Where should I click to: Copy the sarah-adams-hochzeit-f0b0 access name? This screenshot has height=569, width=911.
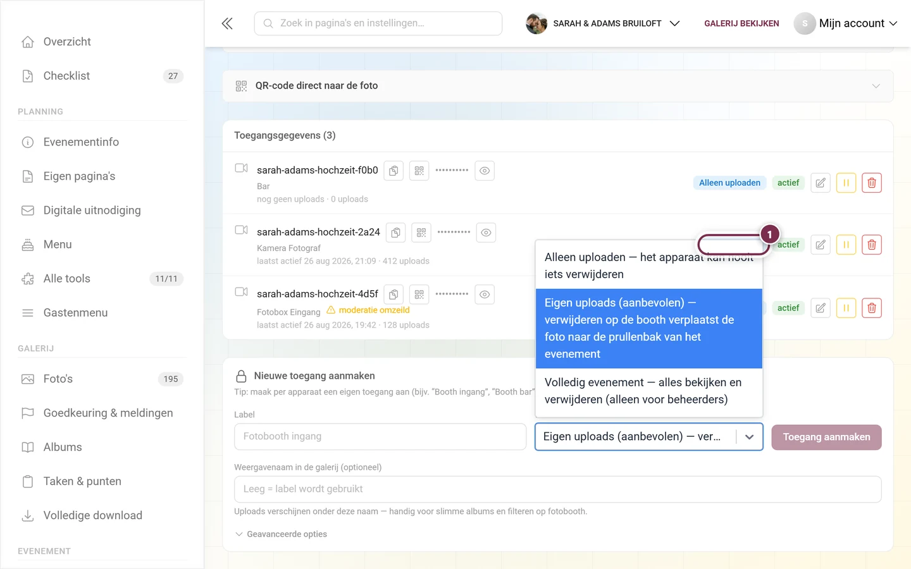(x=394, y=171)
